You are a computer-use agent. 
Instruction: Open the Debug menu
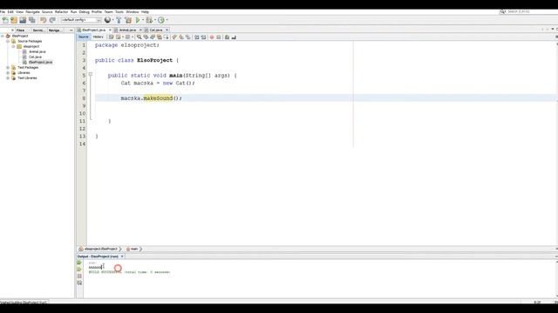[x=85, y=11]
